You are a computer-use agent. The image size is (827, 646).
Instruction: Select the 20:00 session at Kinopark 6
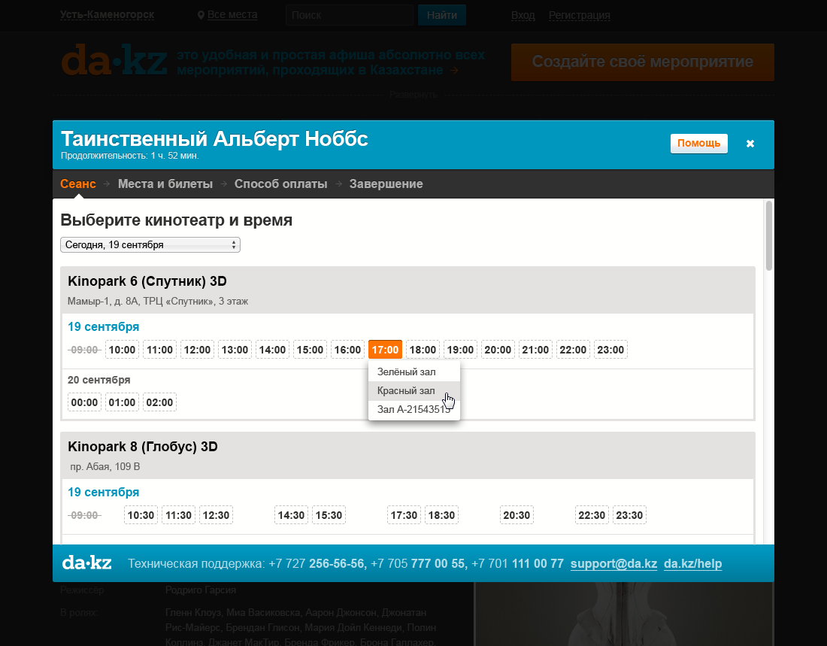click(498, 350)
